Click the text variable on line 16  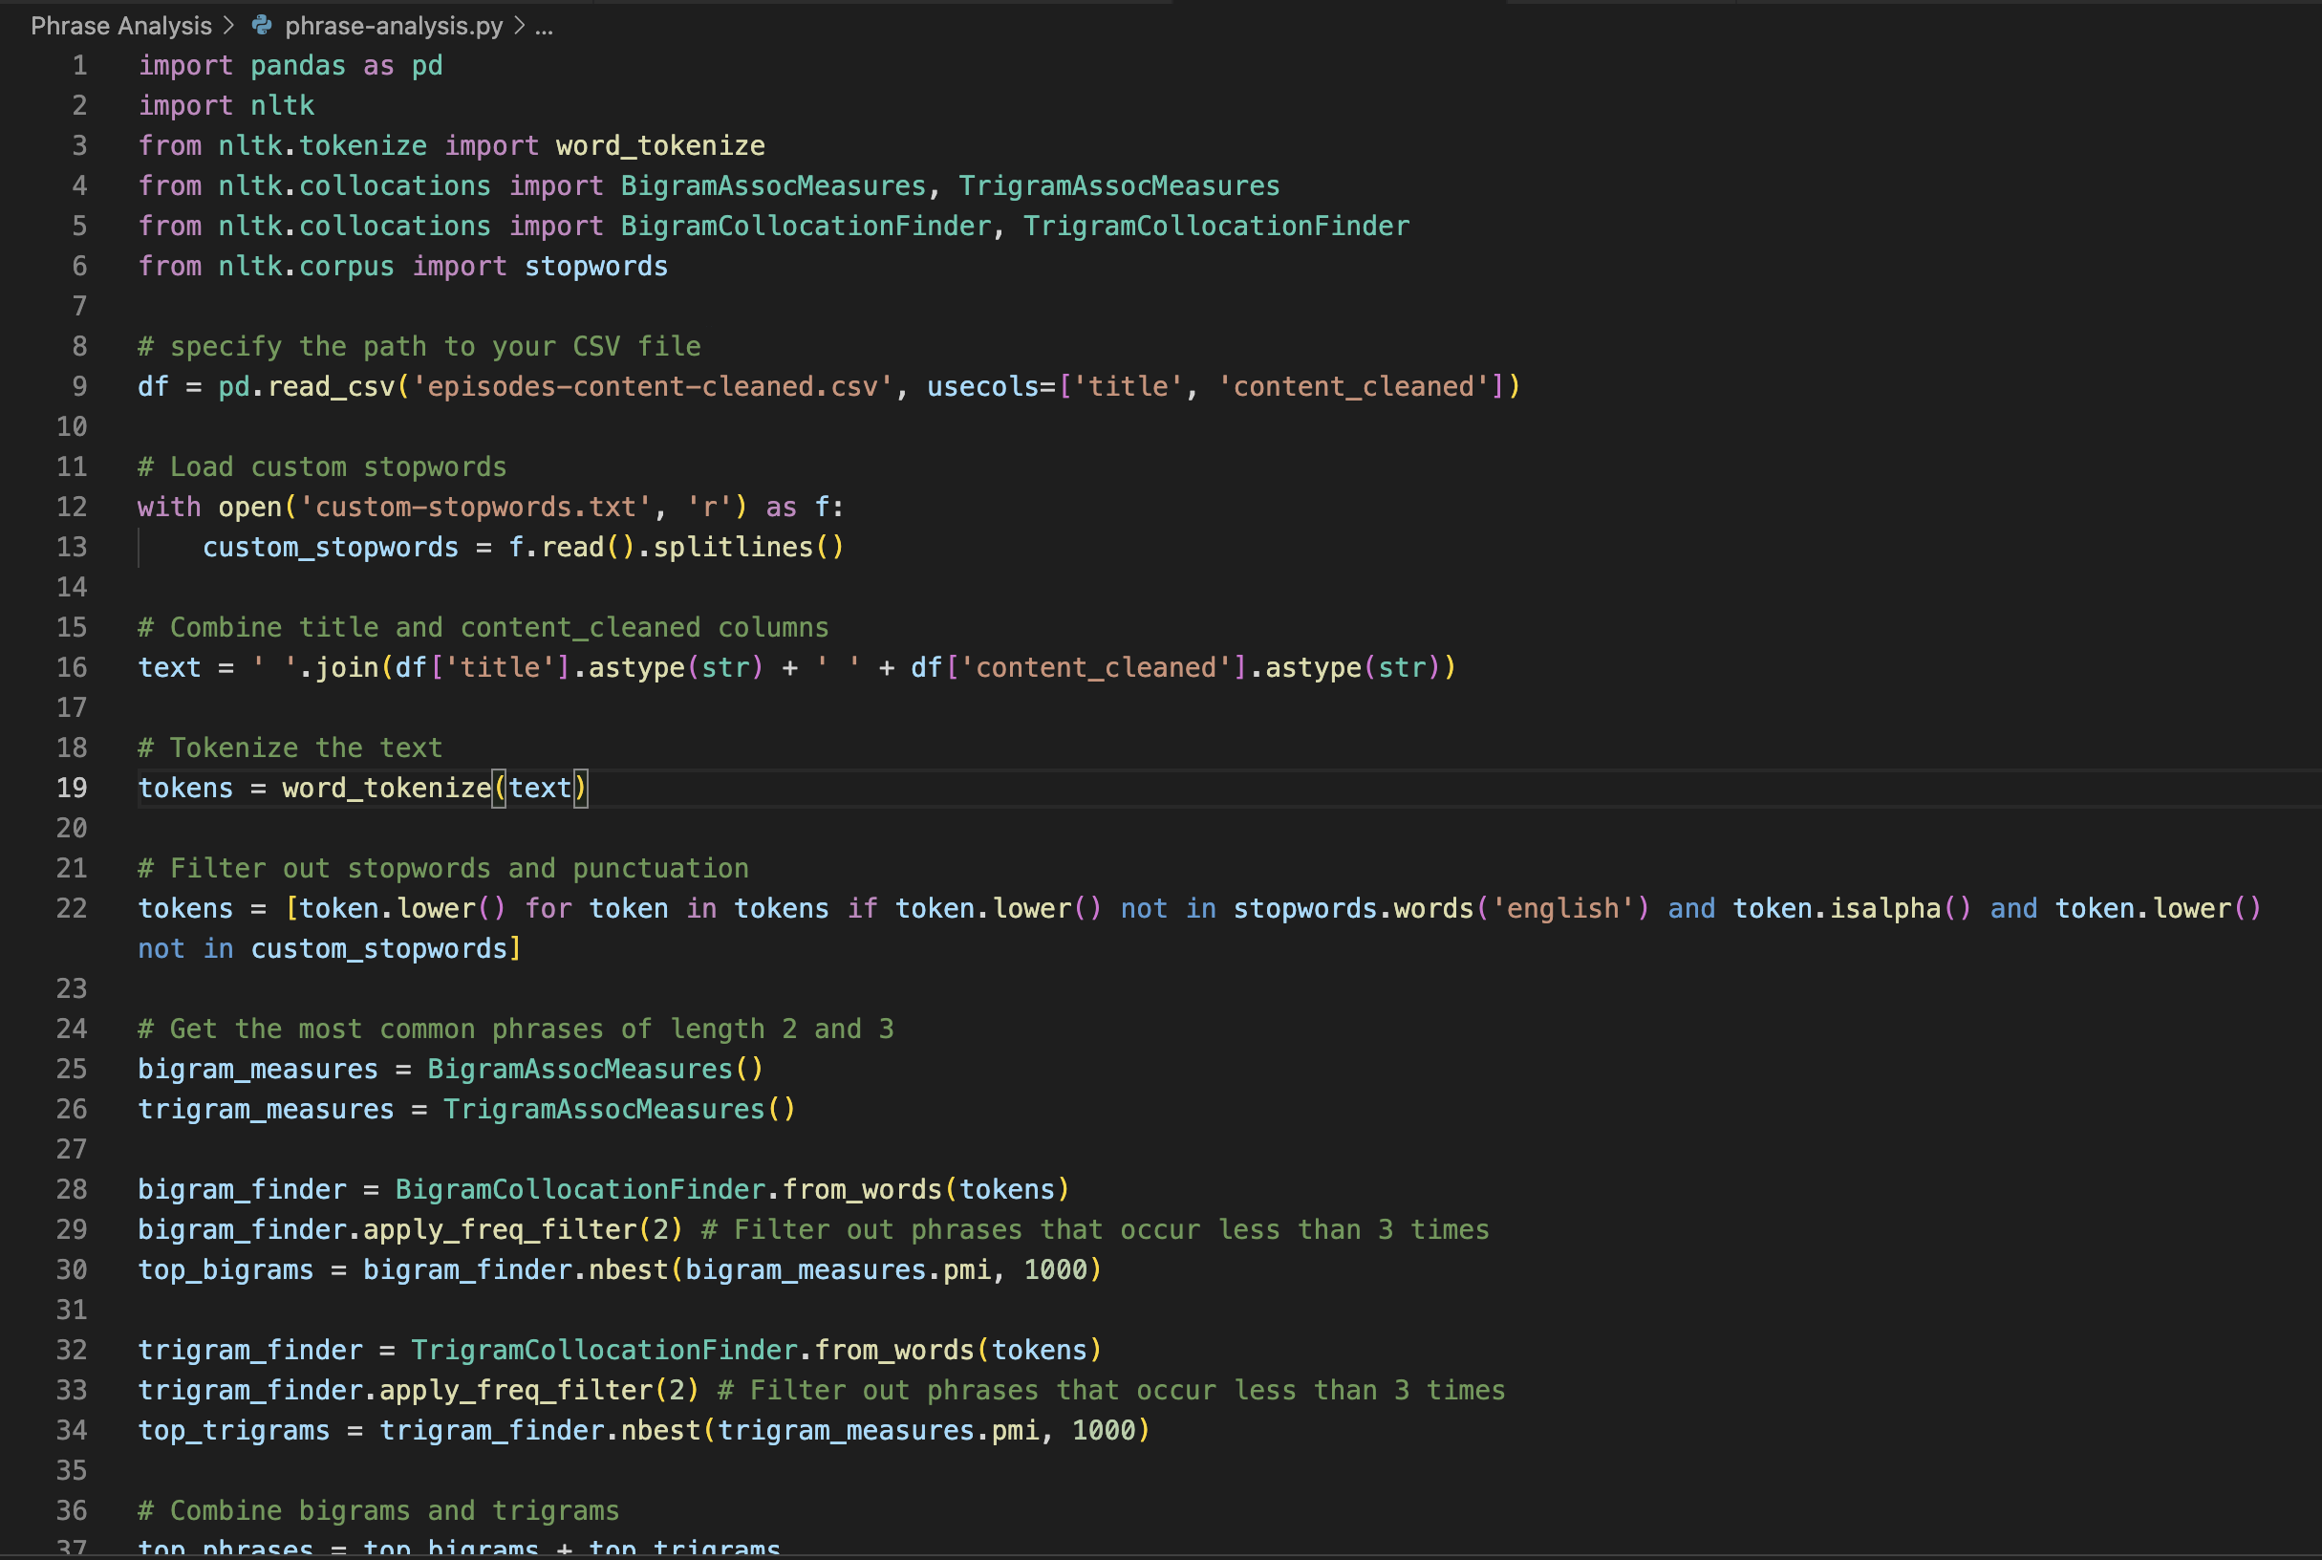(168, 666)
